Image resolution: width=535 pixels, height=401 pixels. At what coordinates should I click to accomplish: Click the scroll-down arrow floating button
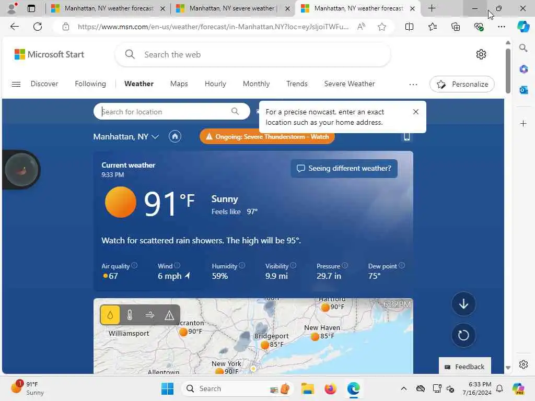point(463,303)
